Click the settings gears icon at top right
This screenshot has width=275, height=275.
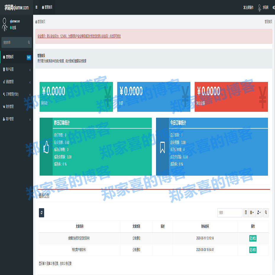click(273, 7)
